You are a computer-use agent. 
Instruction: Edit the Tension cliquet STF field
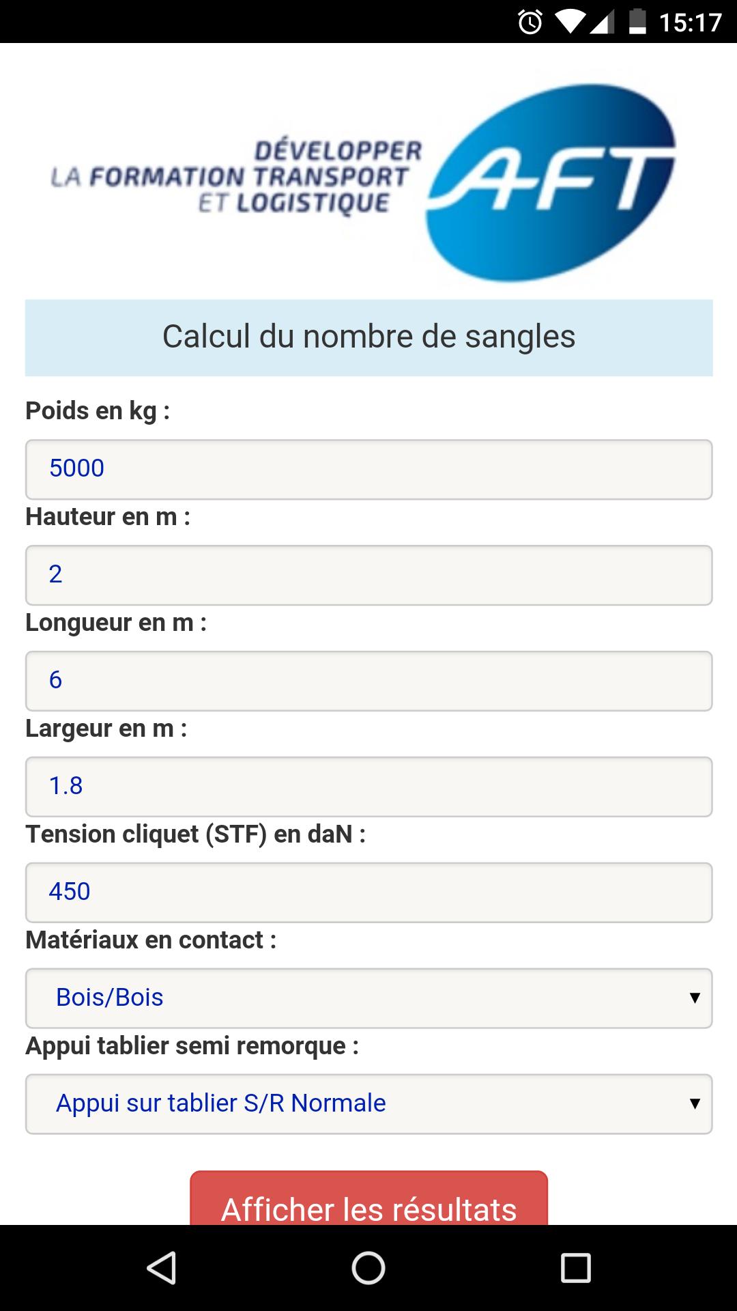(x=369, y=892)
